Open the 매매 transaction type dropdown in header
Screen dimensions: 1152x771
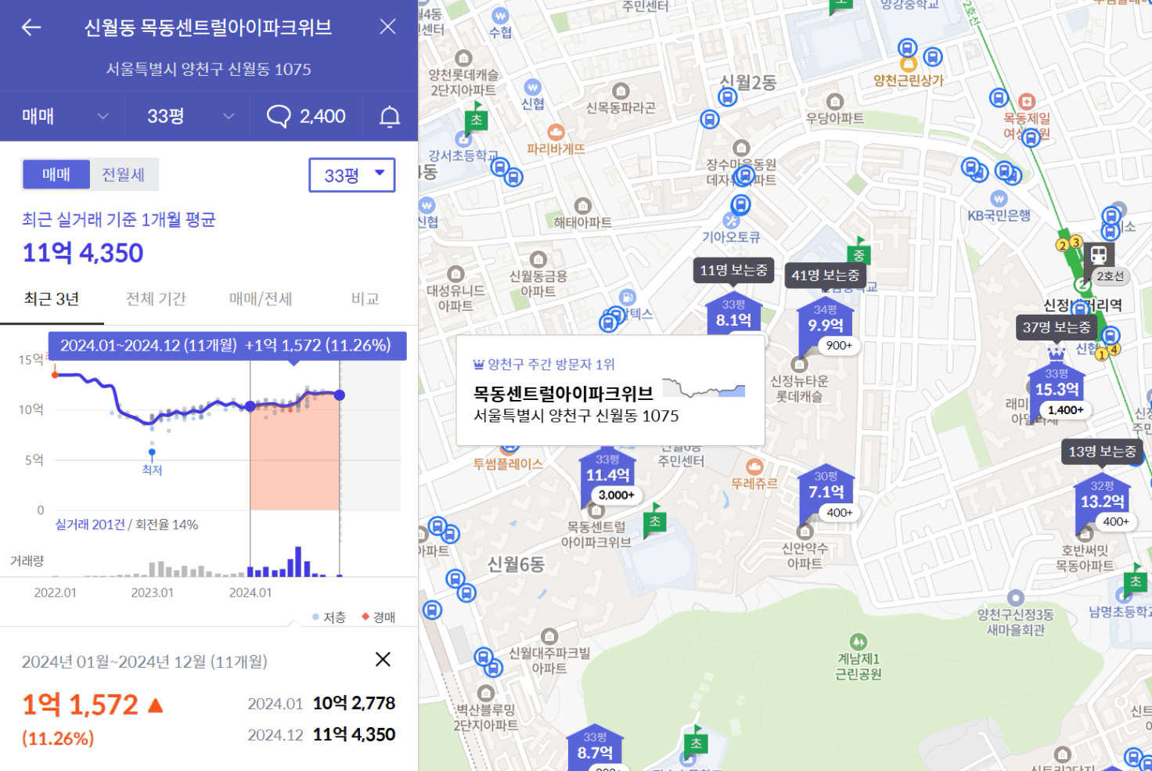coord(63,116)
